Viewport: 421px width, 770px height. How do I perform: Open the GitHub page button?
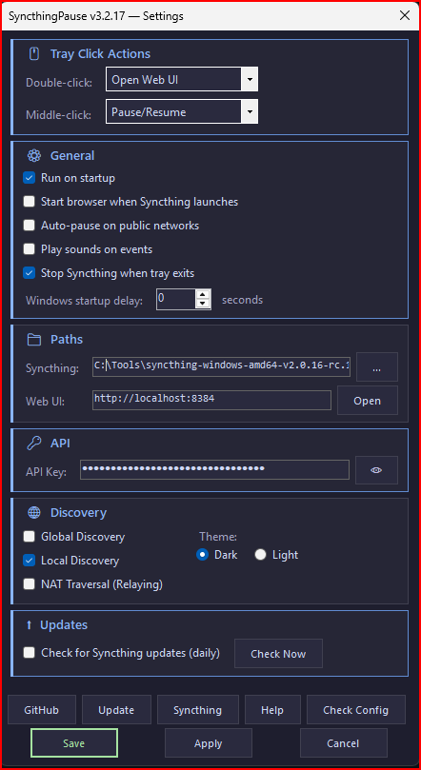click(42, 710)
